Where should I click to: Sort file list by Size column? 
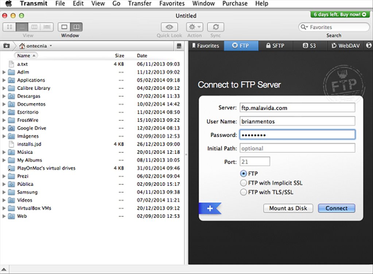120,56
